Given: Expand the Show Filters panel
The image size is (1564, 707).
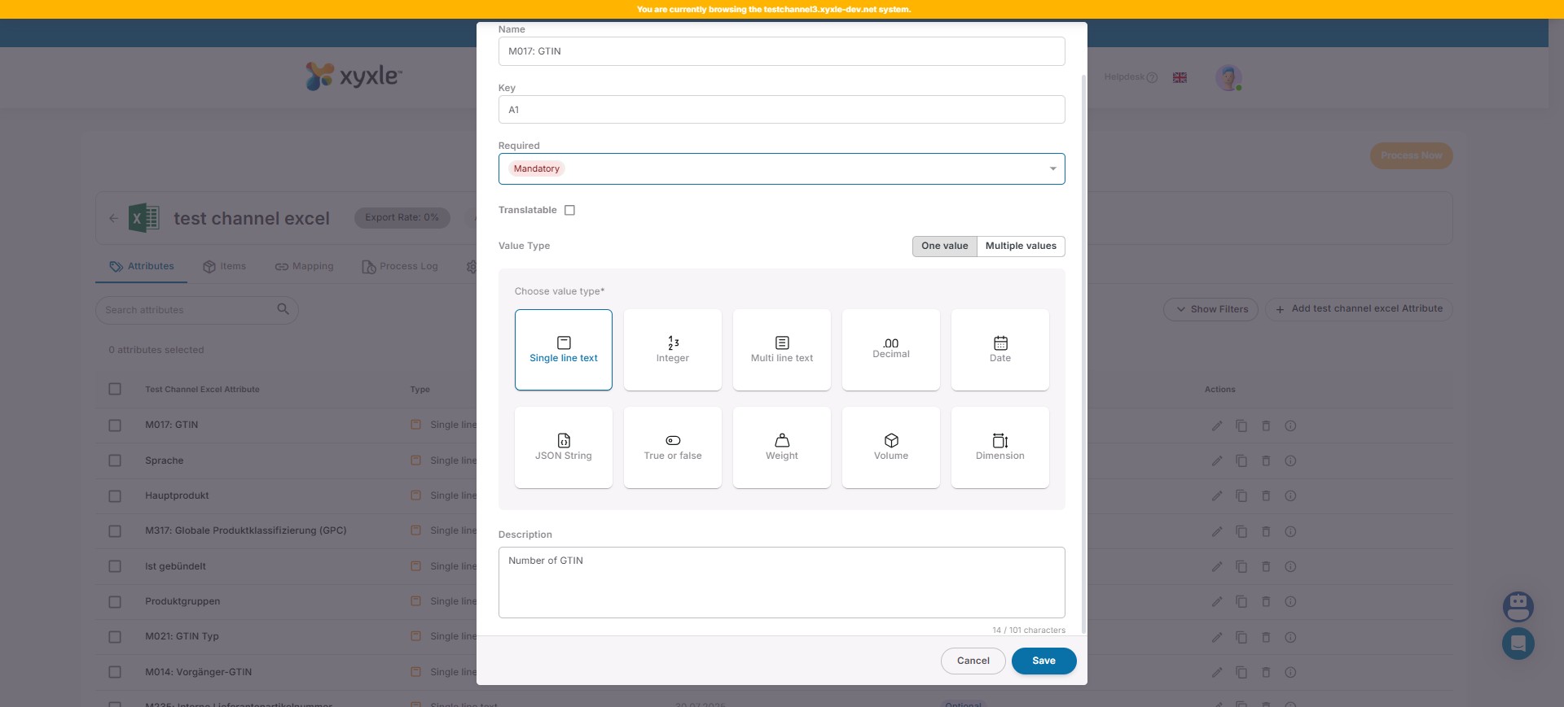Looking at the screenshot, I should click(1210, 309).
